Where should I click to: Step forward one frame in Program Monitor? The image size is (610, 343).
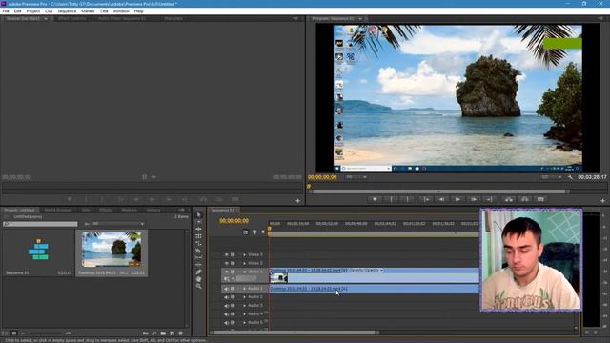click(474, 199)
